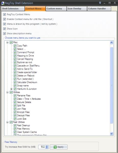Increase free RAM value with up stepper
The height and width of the screenshot is (153, 118).
[x=47, y=146]
